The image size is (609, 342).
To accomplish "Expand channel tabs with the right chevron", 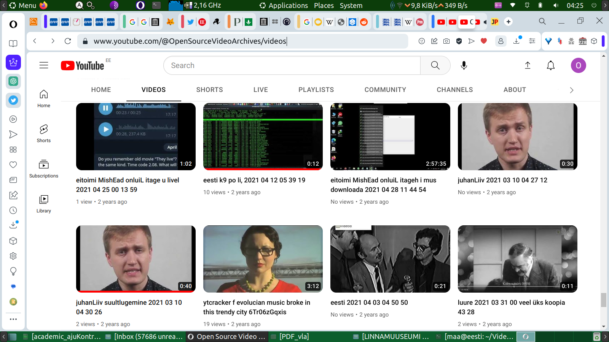I will coord(571,90).
